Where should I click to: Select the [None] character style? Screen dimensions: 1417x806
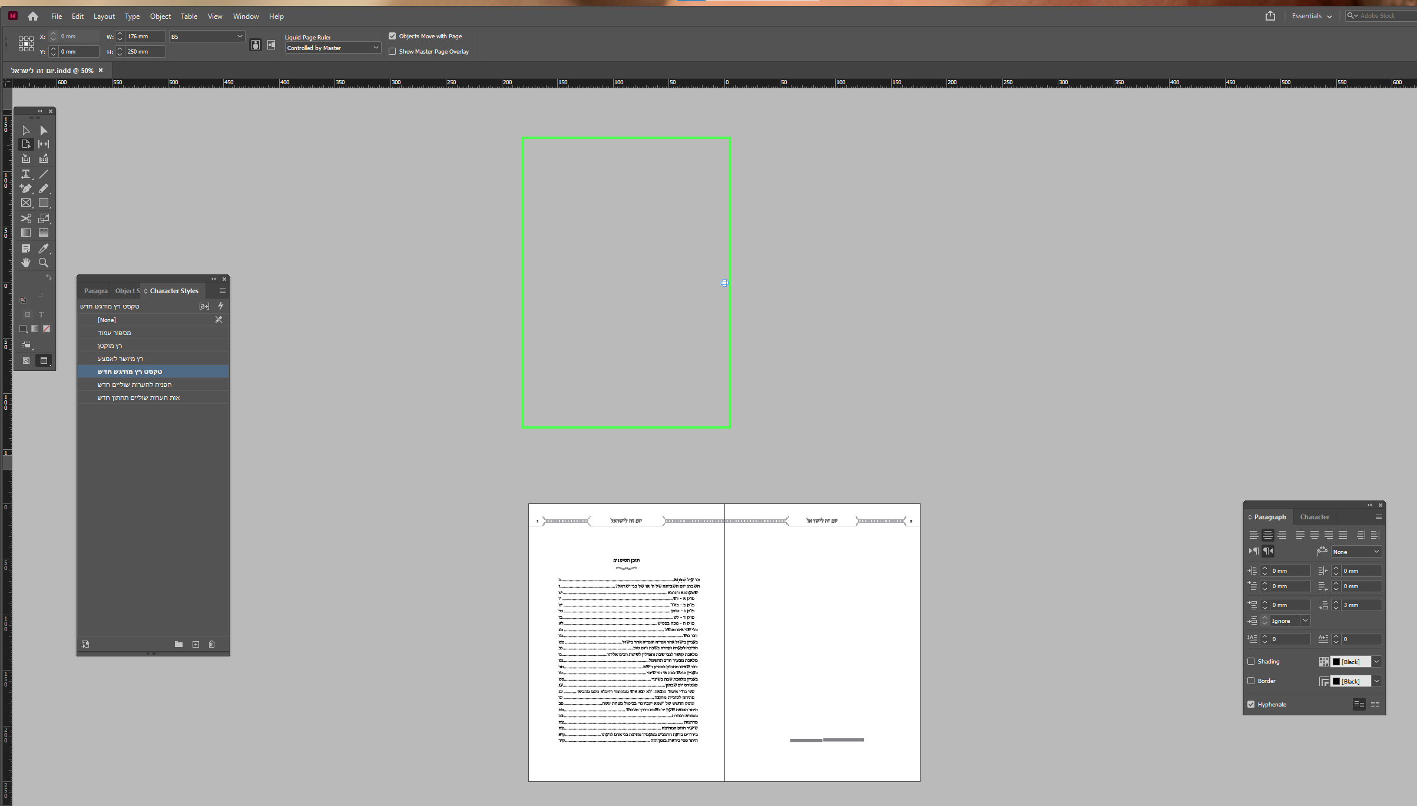pyautogui.click(x=107, y=320)
